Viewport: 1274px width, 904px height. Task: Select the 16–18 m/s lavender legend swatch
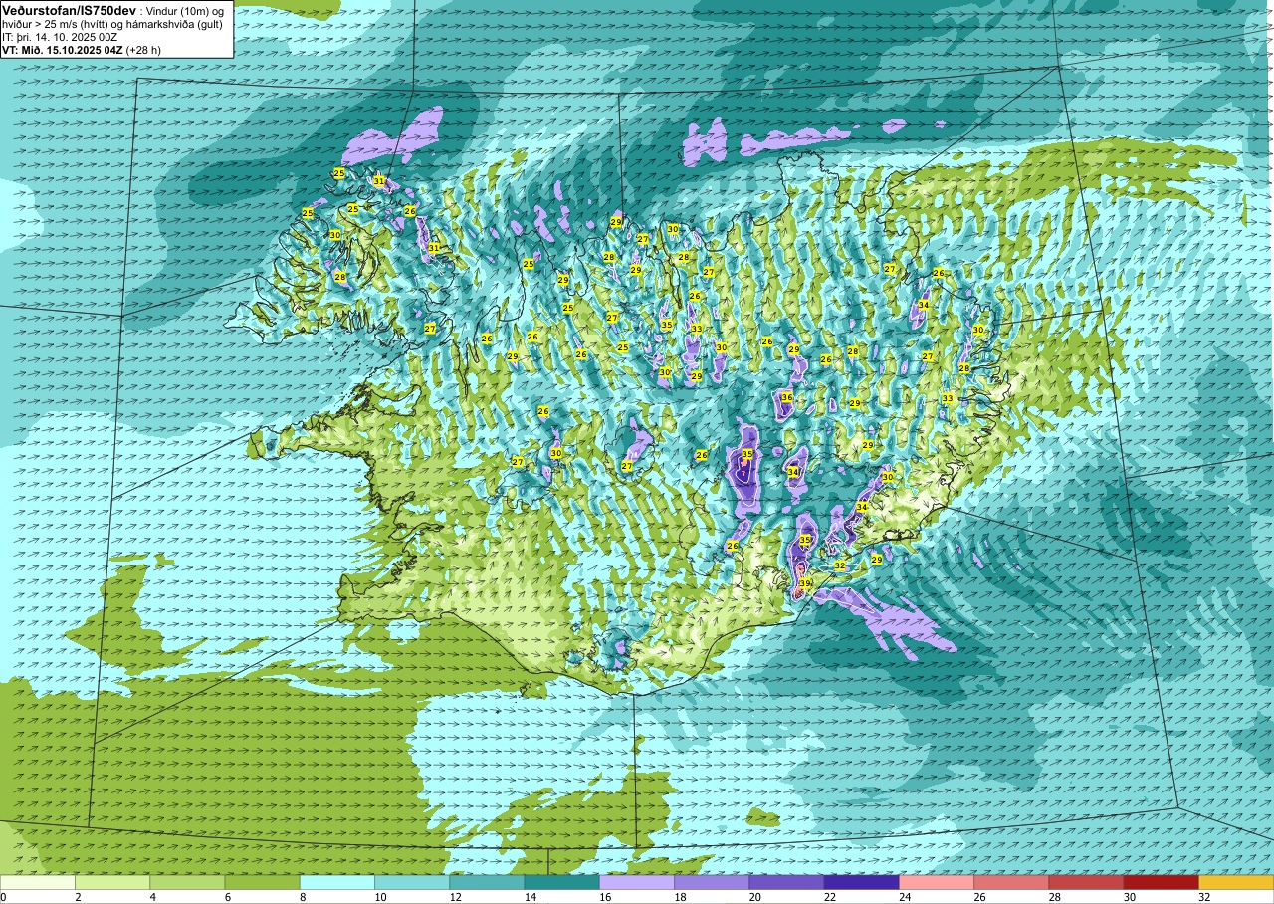pyautogui.click(x=637, y=882)
